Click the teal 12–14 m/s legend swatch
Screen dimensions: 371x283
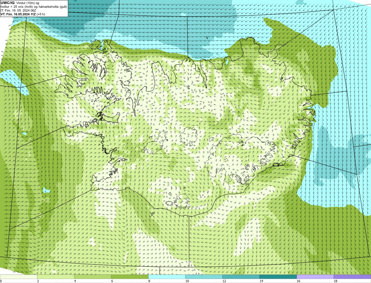click(x=241, y=277)
